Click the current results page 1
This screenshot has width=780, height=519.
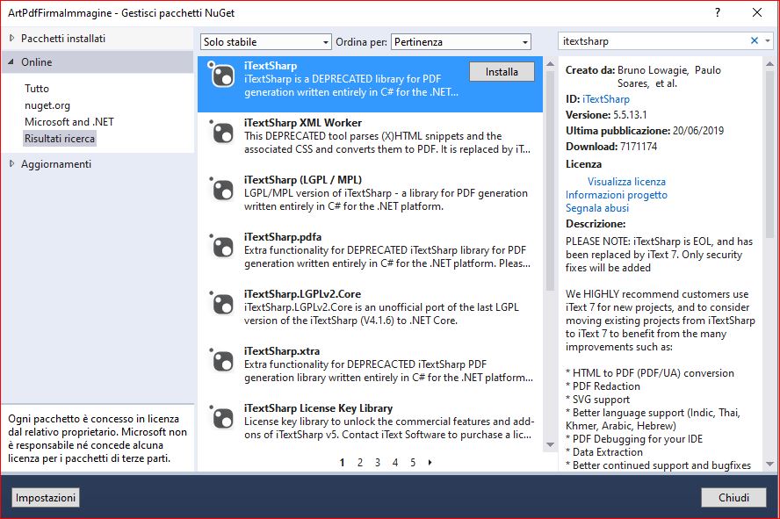coord(343,463)
